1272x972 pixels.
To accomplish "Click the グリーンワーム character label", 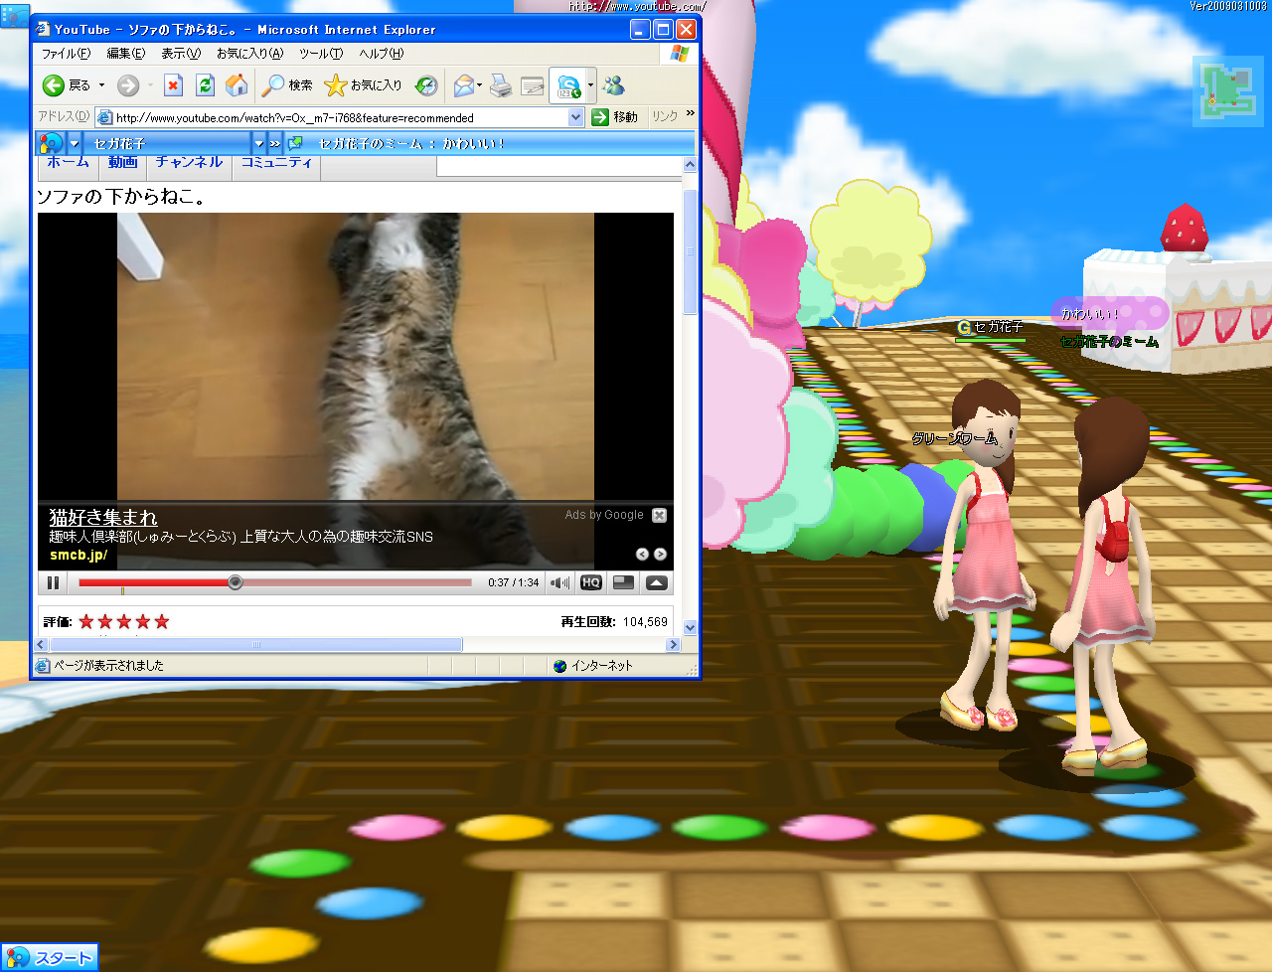I will [x=955, y=438].
